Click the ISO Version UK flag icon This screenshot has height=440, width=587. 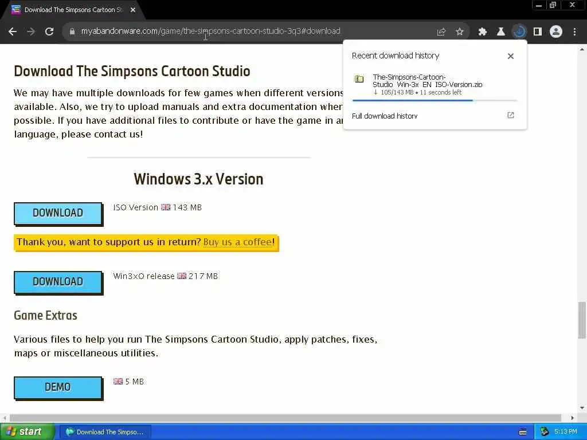[x=166, y=207]
